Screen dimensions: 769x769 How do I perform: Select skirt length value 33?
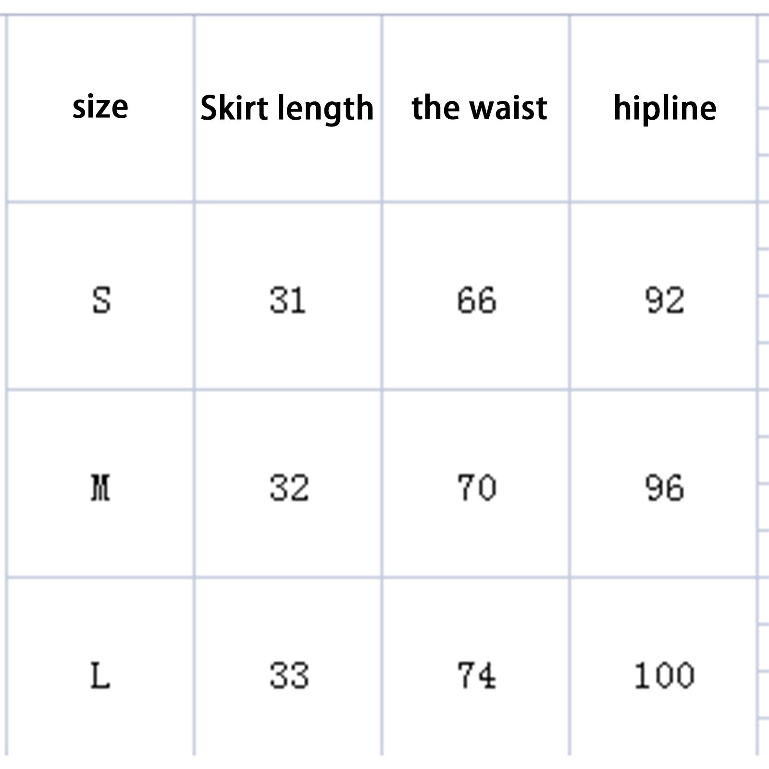pyautogui.click(x=288, y=675)
